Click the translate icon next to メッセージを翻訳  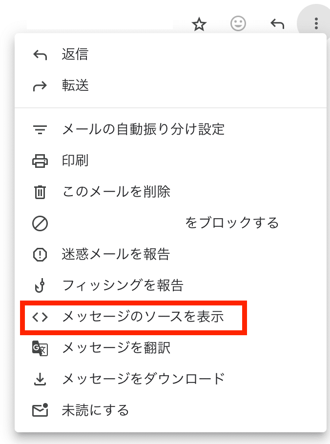40,348
